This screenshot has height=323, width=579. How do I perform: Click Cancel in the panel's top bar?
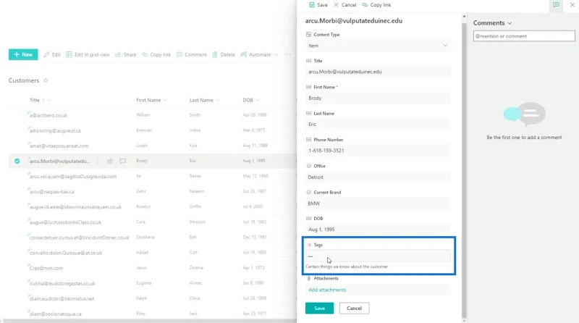(x=345, y=5)
